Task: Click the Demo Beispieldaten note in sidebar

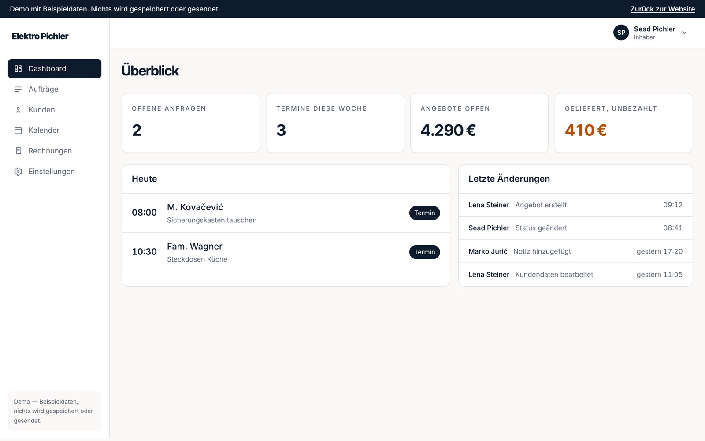Action: click(55, 411)
